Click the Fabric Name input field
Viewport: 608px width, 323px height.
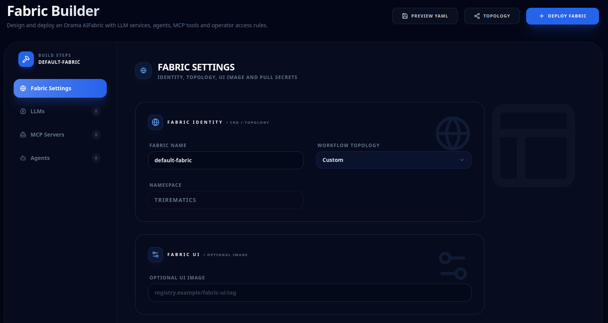pyautogui.click(x=226, y=160)
